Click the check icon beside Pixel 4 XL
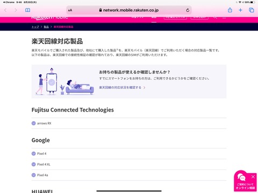Viewport: 258px width, 193px height. (33, 165)
